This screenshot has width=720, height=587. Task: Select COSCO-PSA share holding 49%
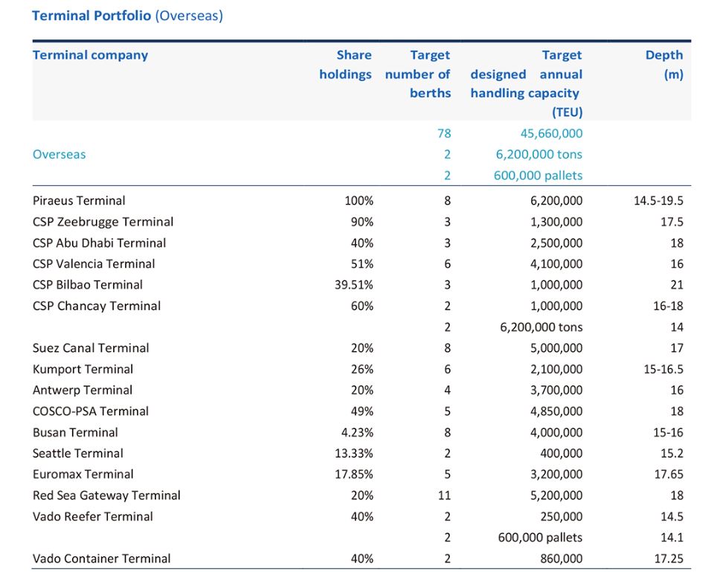tap(362, 411)
